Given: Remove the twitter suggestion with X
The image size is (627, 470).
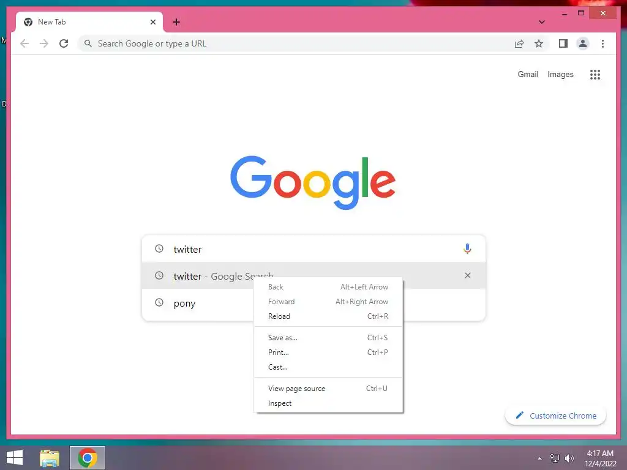Looking at the screenshot, I should click(467, 275).
